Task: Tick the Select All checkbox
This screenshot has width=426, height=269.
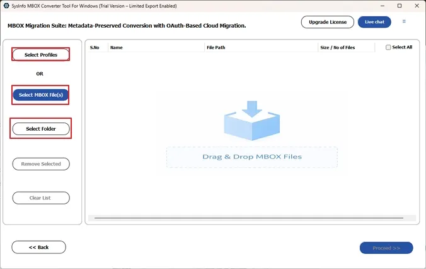Action: [388, 47]
